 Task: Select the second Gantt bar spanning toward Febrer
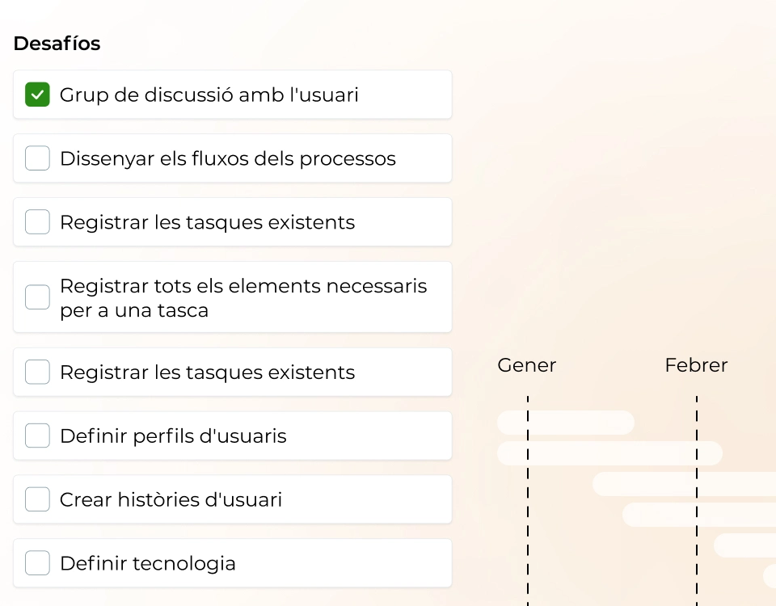610,453
